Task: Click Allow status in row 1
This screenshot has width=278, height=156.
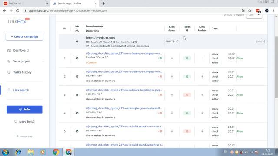Action: [240, 58]
